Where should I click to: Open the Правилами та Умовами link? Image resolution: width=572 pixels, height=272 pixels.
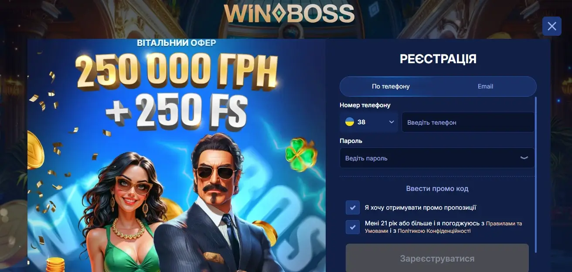click(443, 227)
